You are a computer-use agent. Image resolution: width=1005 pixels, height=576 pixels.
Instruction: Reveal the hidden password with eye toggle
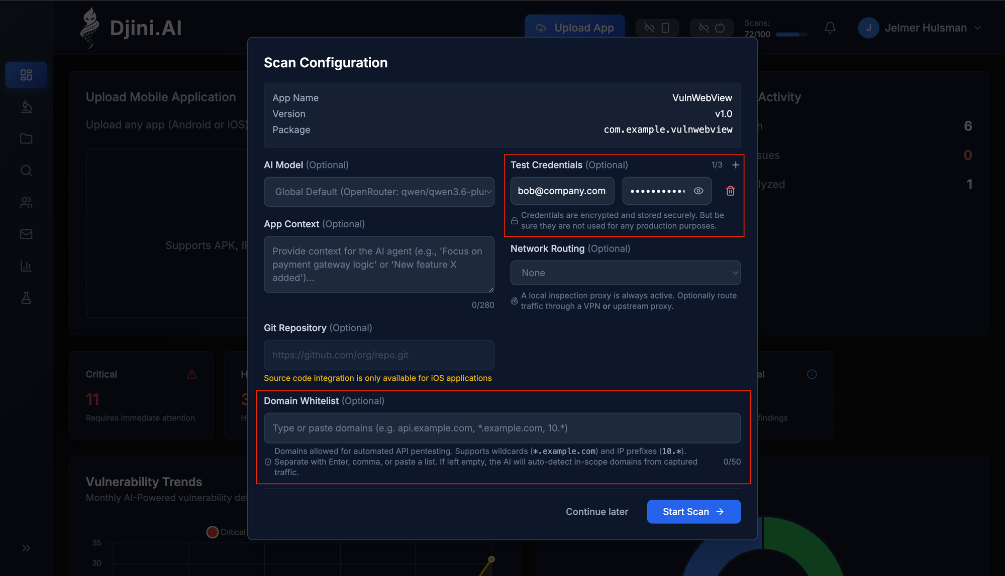[x=698, y=191]
